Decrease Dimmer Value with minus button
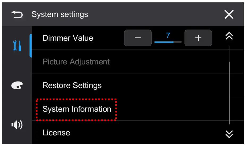Screen dimensions: 247x147 pos(138,38)
